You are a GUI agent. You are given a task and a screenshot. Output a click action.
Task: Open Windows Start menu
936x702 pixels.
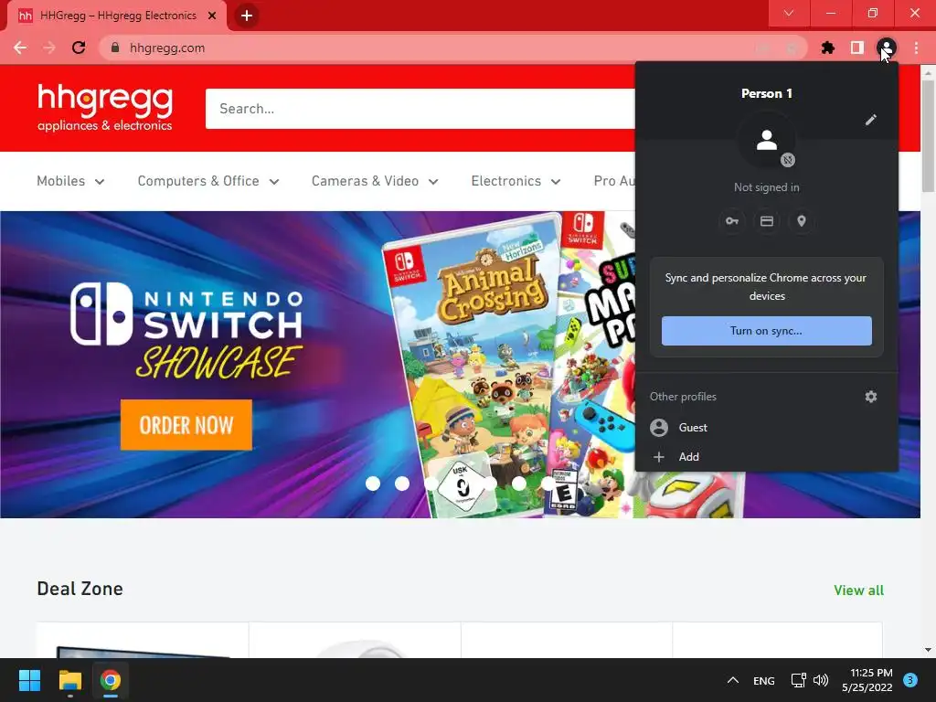tap(29, 680)
